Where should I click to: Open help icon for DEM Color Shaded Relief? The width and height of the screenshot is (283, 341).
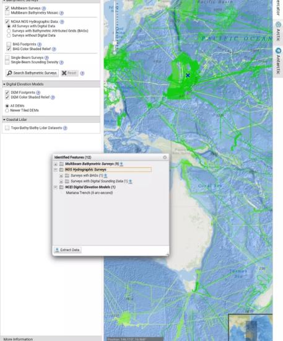pos(53,97)
